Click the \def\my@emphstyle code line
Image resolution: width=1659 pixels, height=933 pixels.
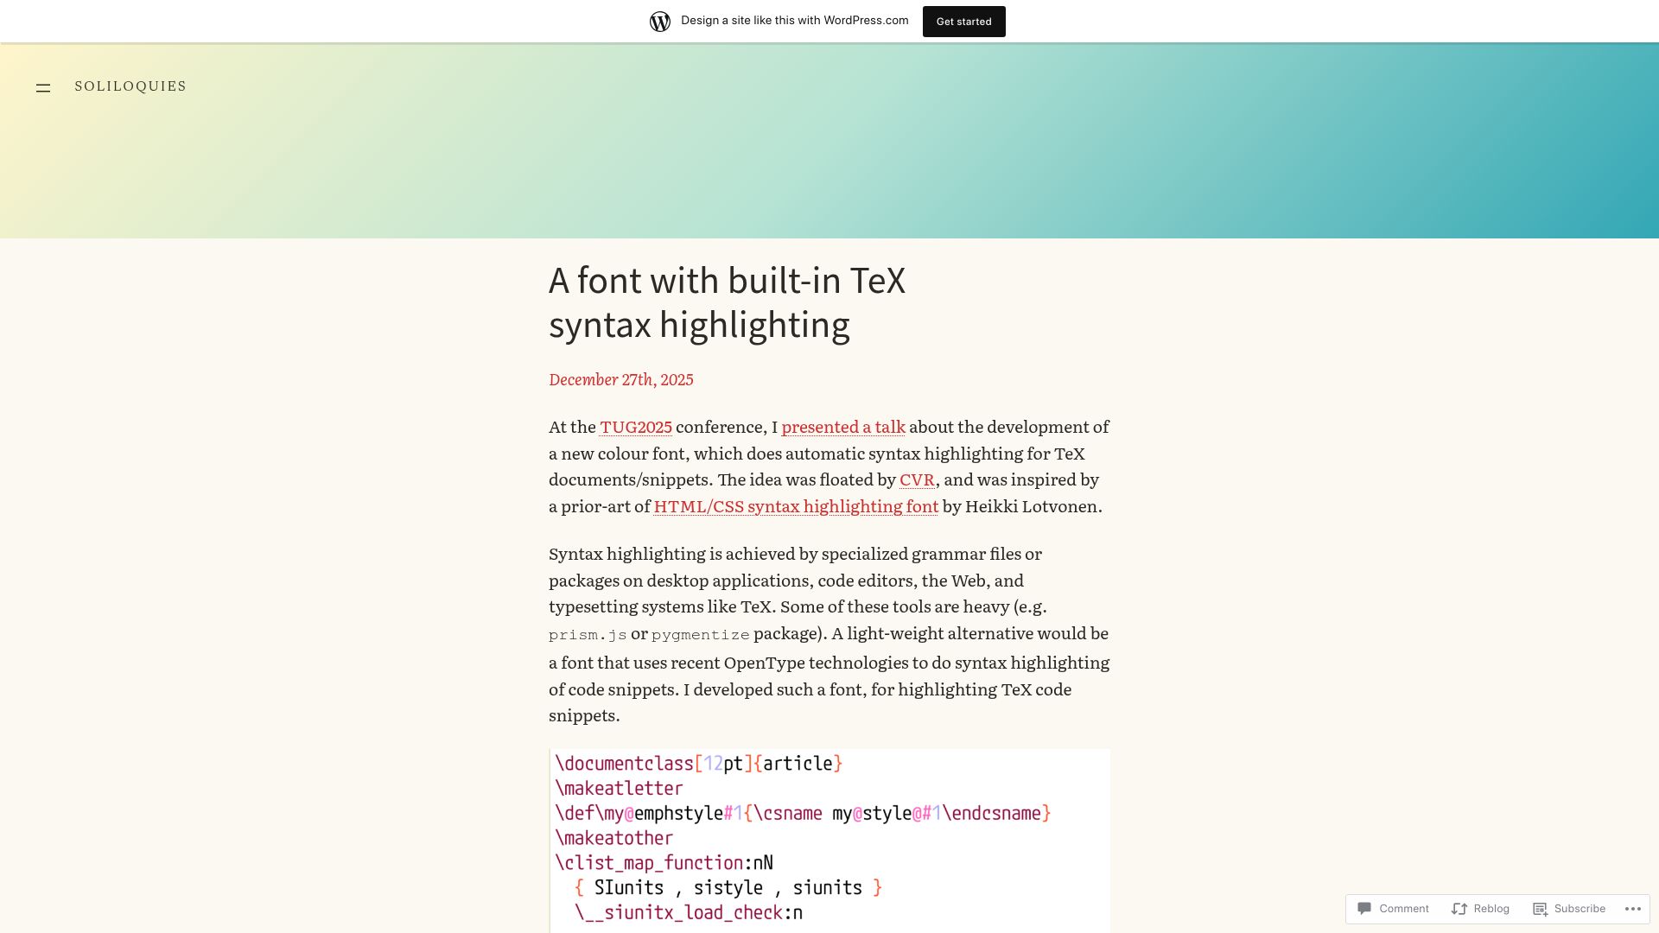click(x=803, y=814)
